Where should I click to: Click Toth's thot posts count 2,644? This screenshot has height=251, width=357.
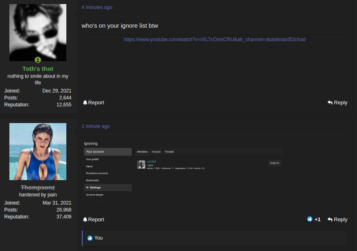(x=66, y=97)
